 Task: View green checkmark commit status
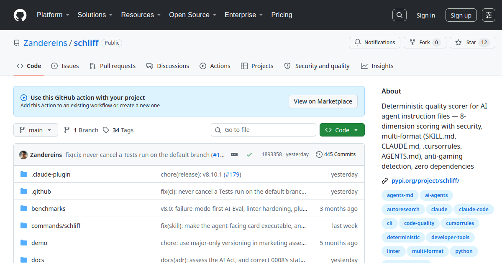tap(249, 154)
